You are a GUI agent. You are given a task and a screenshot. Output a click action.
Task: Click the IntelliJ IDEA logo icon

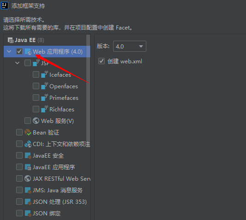5,6
